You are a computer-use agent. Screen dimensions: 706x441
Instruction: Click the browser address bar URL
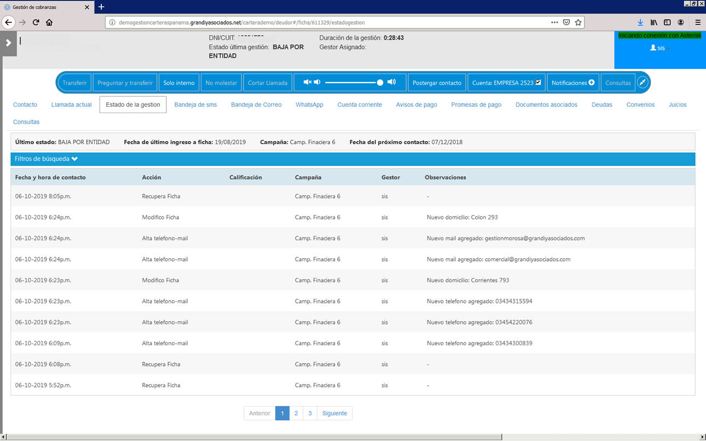242,22
